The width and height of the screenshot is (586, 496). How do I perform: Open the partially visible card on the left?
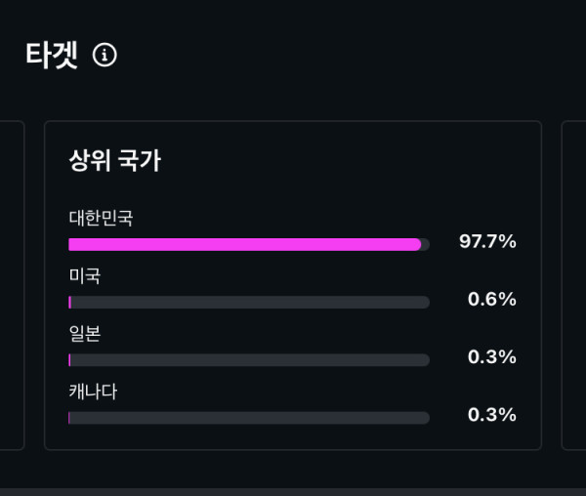point(12,285)
